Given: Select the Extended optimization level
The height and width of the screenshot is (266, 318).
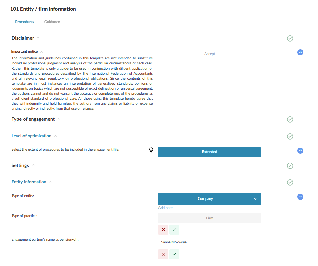Looking at the screenshot, I should tap(209, 152).
